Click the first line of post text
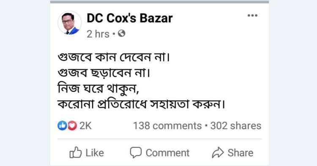Image resolution: width=317 pixels, height=166 pixels. pos(114,57)
